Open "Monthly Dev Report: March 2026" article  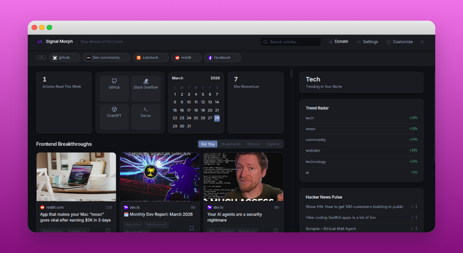158,215
